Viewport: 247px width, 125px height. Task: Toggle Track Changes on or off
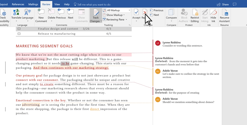click(96, 14)
